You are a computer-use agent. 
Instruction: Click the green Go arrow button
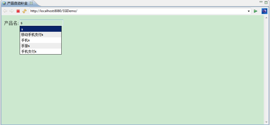pyautogui.click(x=256, y=11)
